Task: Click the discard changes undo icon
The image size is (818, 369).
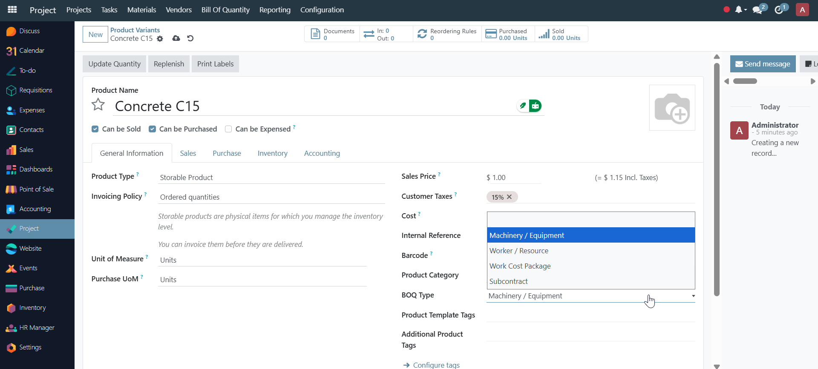Action: [190, 38]
